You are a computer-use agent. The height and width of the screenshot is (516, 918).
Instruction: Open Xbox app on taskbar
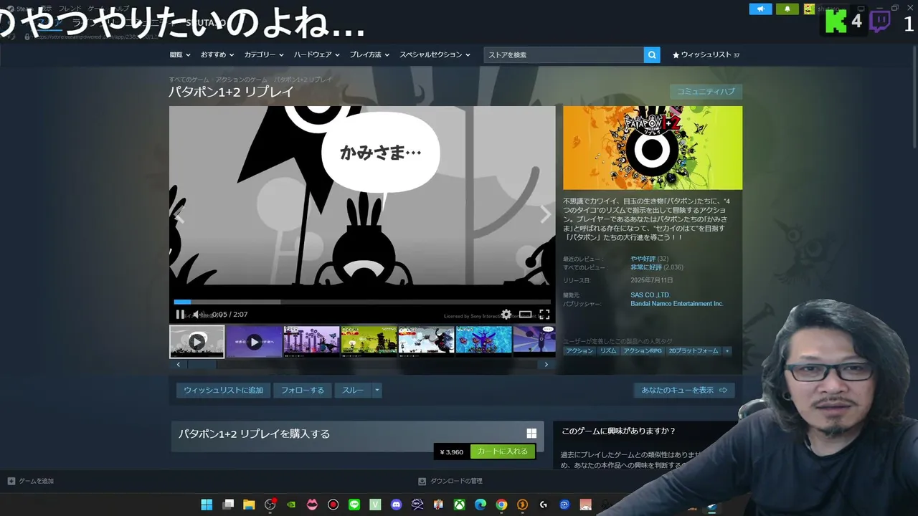pyautogui.click(x=459, y=505)
